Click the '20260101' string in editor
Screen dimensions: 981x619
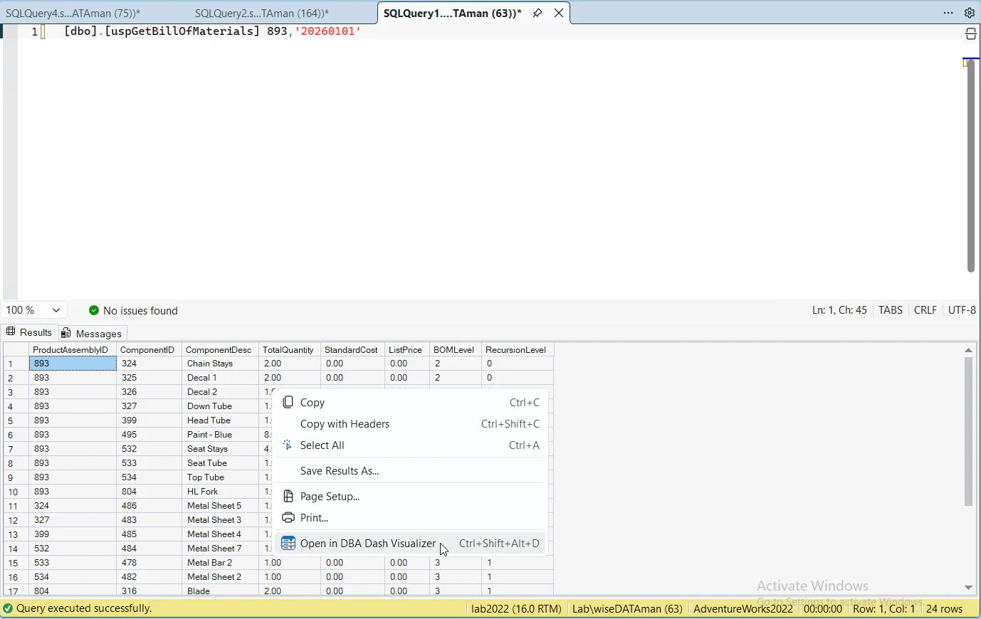[328, 31]
